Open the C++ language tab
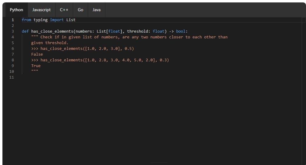 (64, 10)
